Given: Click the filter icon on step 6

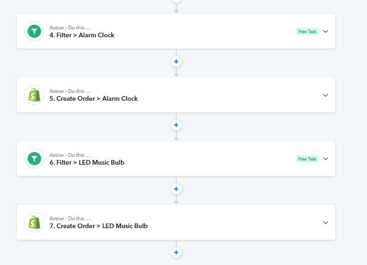Looking at the screenshot, I should coord(34,159).
